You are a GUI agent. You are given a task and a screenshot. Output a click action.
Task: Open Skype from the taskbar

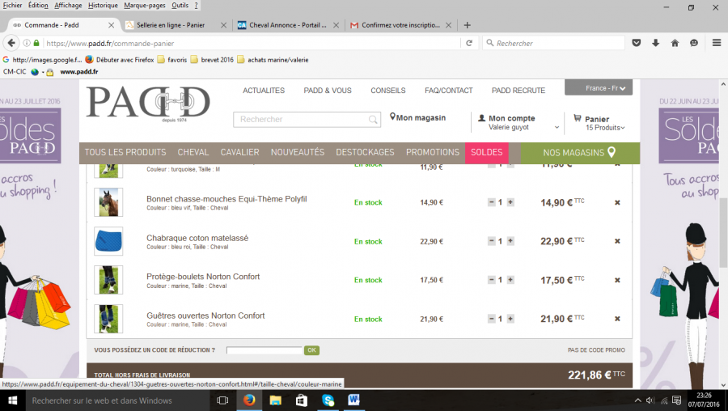coord(328,400)
